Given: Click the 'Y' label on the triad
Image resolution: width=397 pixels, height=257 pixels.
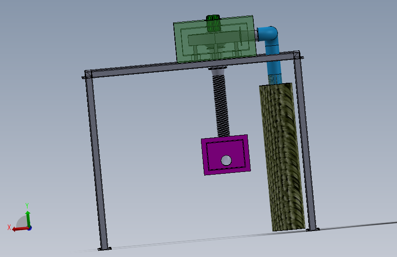Looking at the screenshot, I should [x=27, y=205].
